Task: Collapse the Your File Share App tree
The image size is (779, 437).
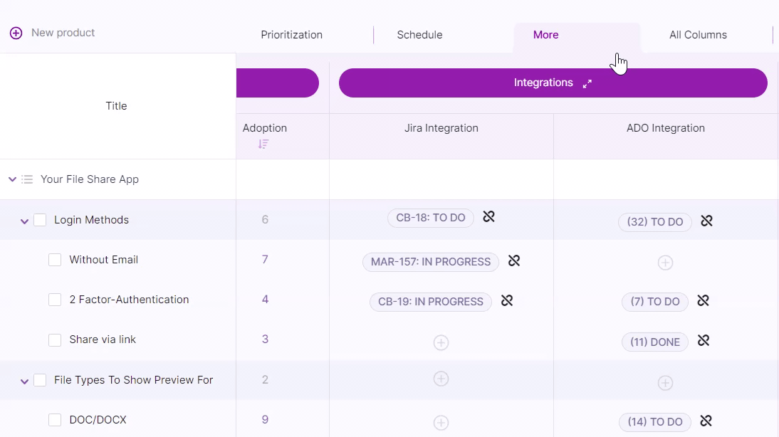Action: (x=12, y=179)
